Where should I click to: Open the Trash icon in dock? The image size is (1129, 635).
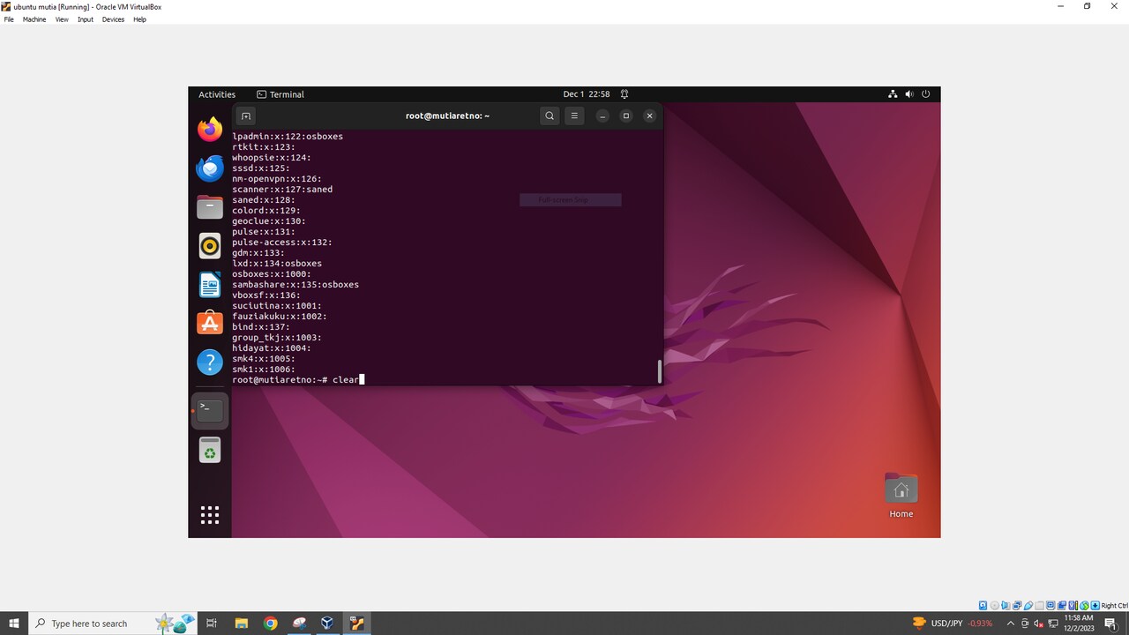[x=210, y=450]
